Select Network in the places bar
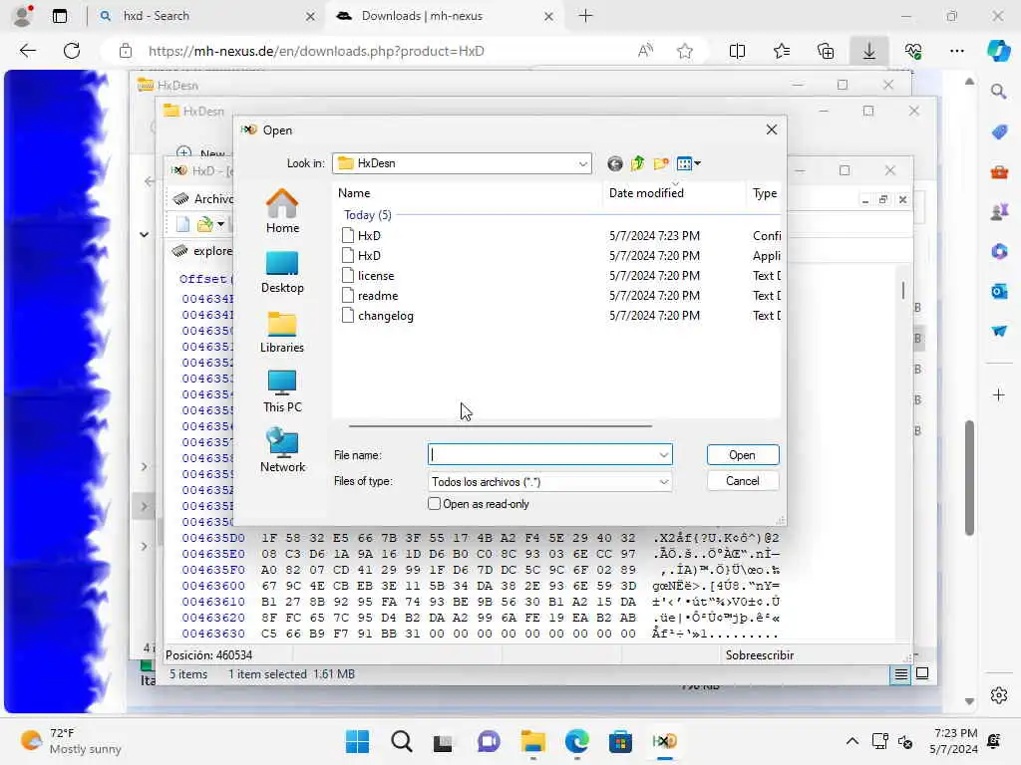 [x=282, y=450]
